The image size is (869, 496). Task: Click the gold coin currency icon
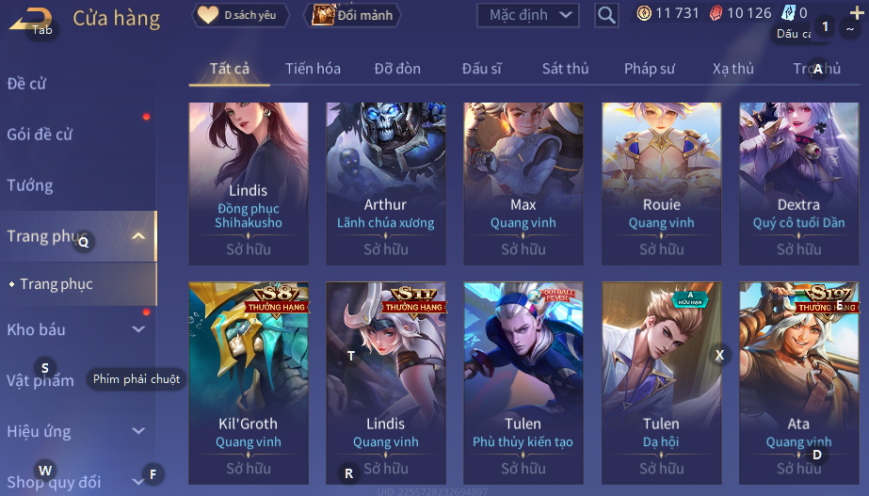[643, 13]
